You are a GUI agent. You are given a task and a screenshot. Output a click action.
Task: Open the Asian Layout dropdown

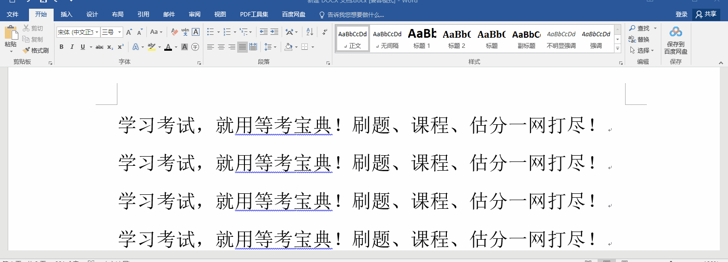(291, 32)
